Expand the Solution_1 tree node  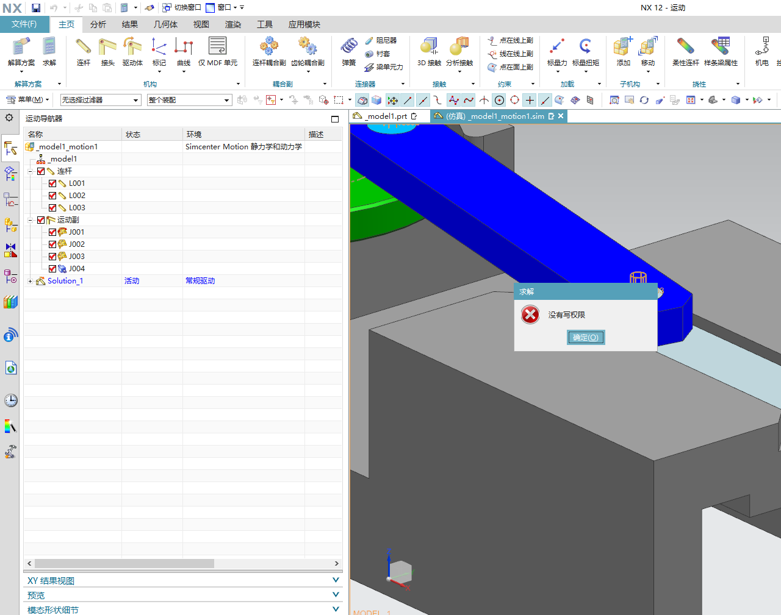(30, 281)
